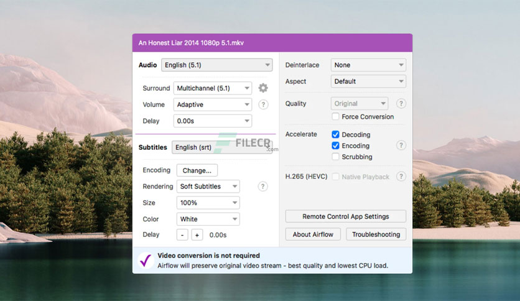Viewport: 520px width, 301px height.
Task: Open the Deinterlace dropdown
Action: [368, 65]
